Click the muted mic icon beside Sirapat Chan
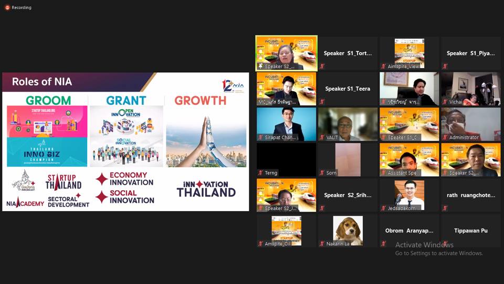This screenshot has height=284, width=504. (x=261, y=137)
